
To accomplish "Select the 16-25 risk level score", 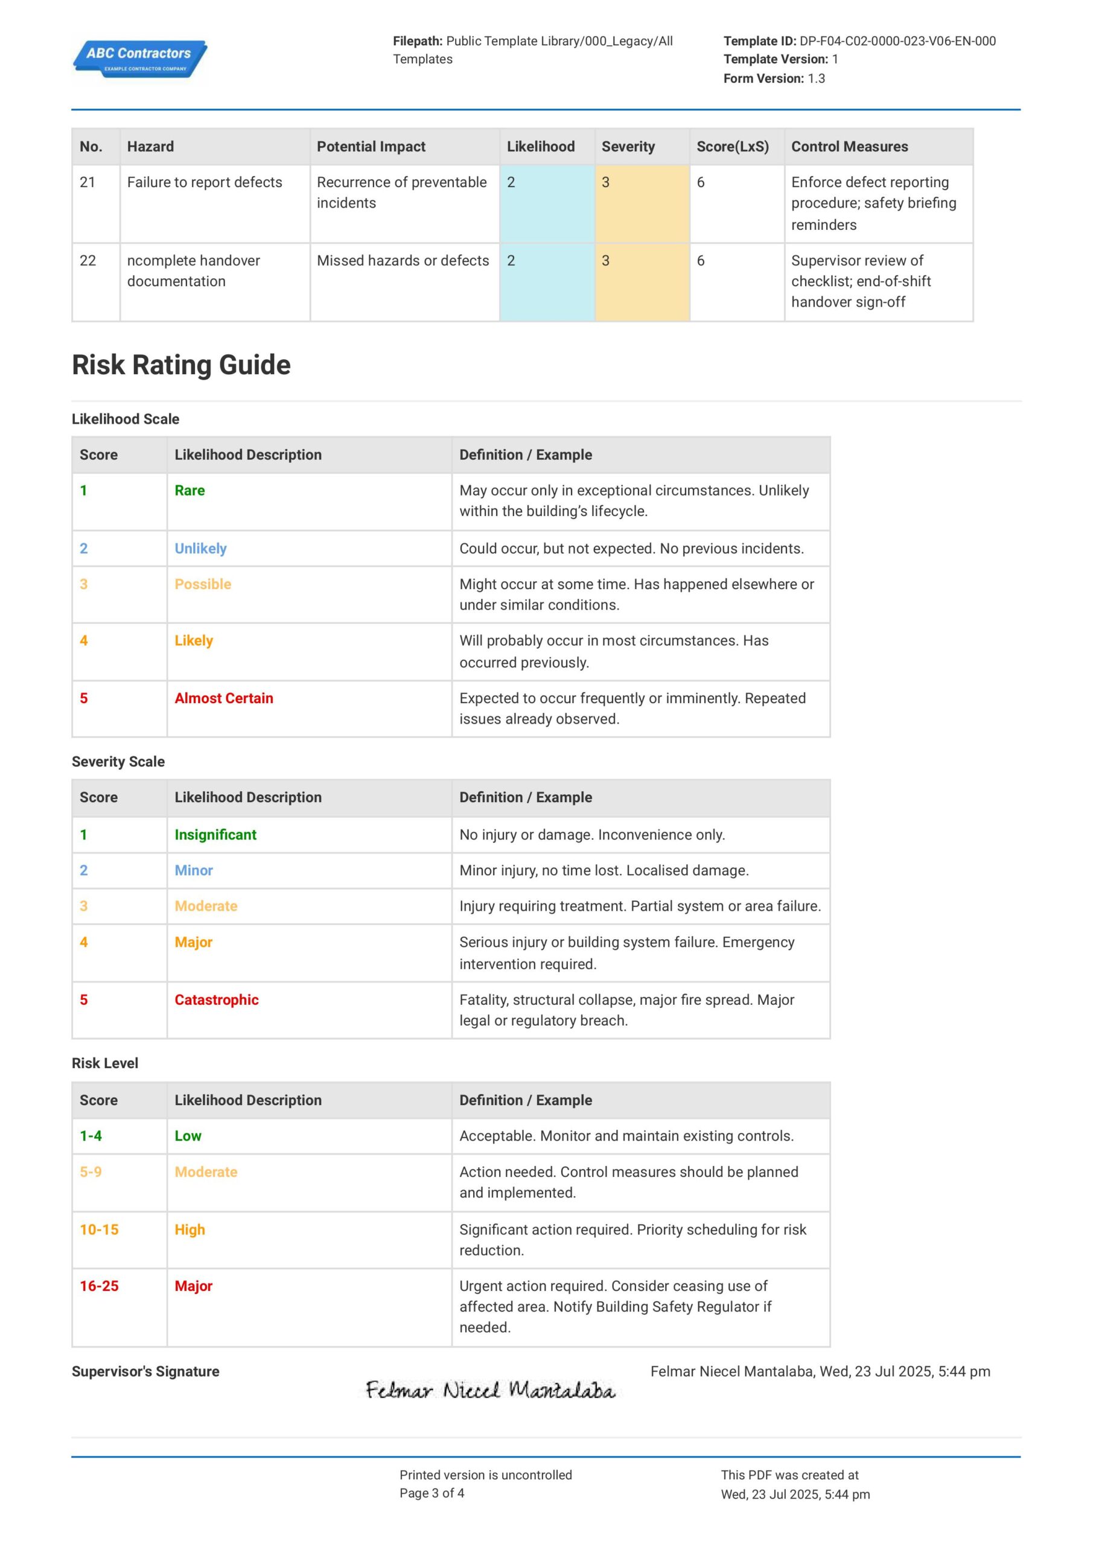I will pos(99,1286).
